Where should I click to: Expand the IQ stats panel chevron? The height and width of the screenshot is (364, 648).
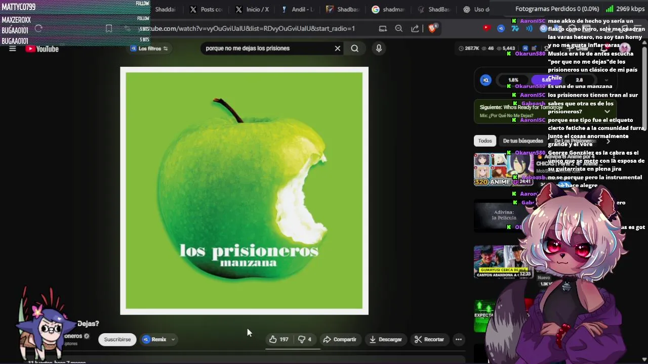click(606, 80)
